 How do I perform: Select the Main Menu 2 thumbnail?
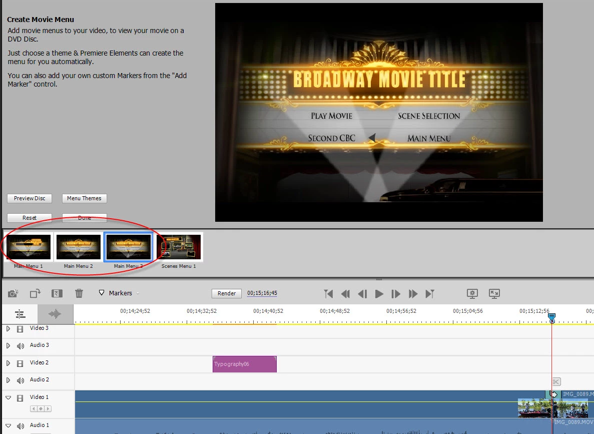[79, 247]
